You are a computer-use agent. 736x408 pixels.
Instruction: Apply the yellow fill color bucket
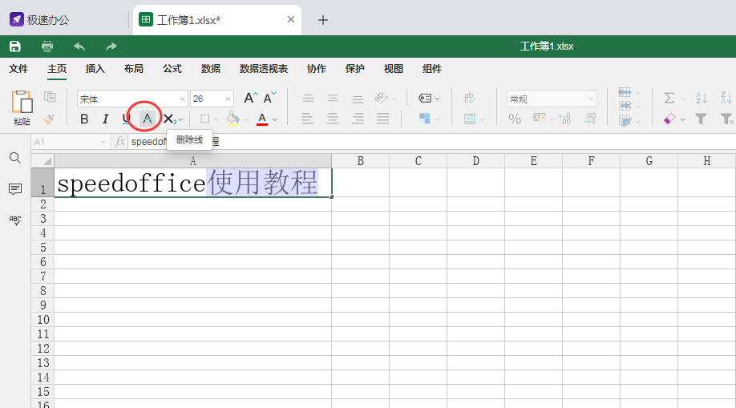(233, 119)
